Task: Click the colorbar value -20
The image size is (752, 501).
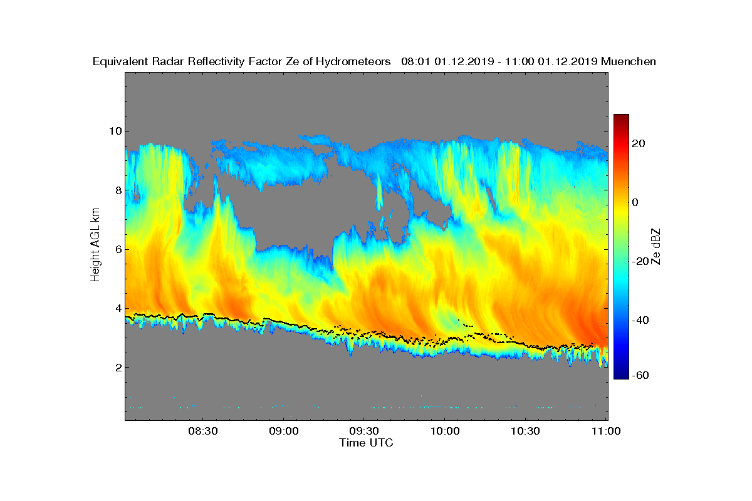Action: pos(642,261)
